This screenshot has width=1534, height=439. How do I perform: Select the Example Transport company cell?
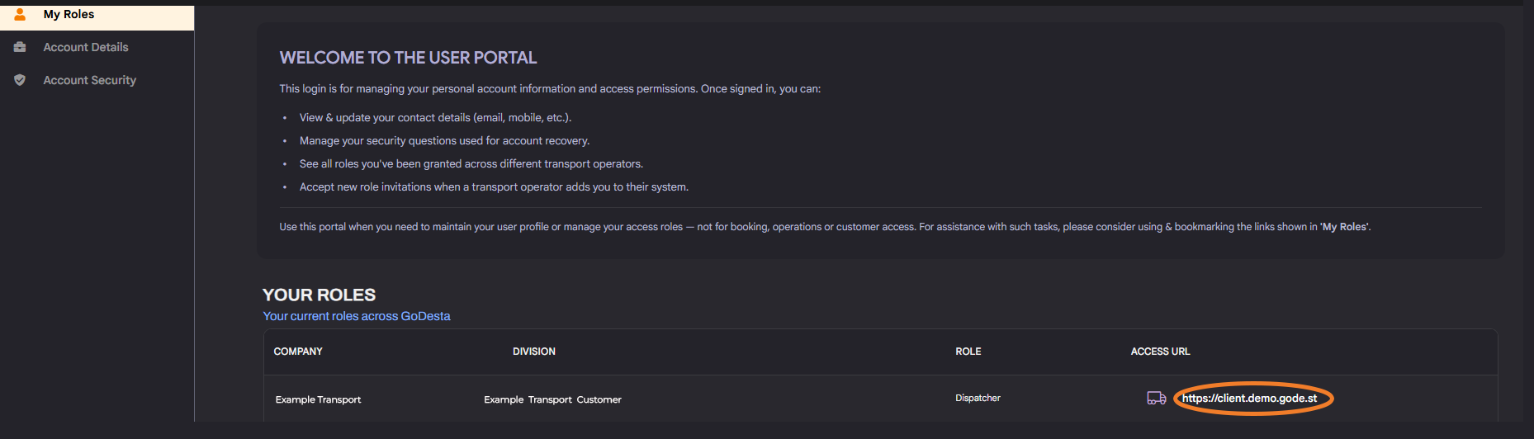tap(318, 399)
